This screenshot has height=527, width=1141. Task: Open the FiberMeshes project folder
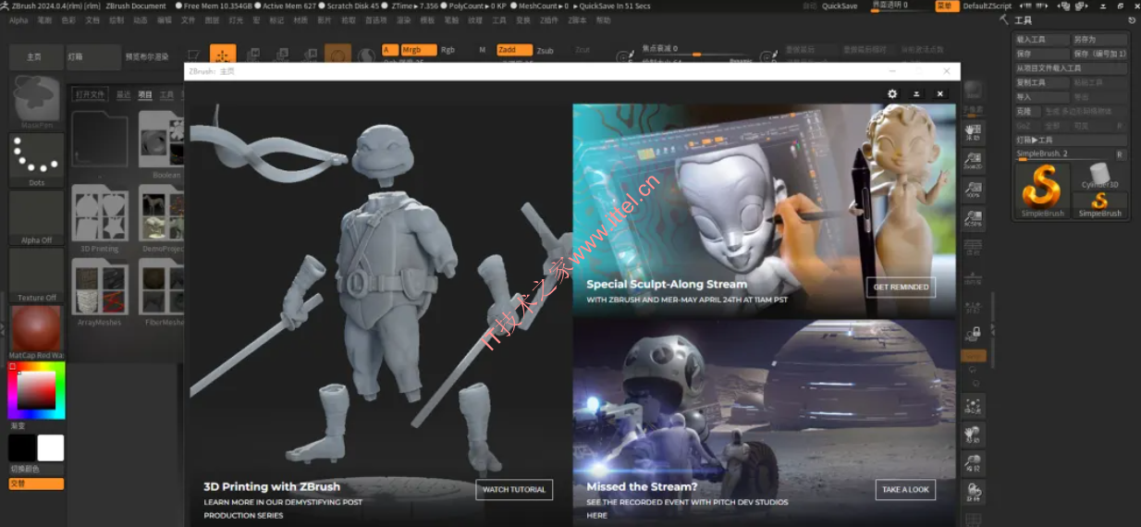162,292
